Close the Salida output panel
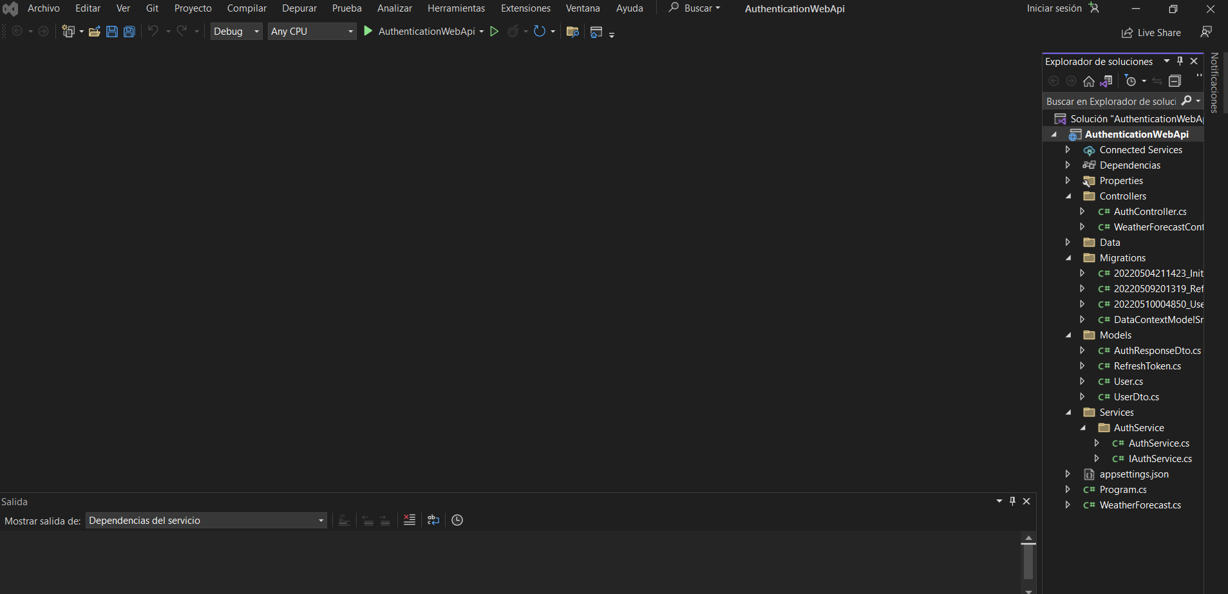1228x594 pixels. point(1026,501)
